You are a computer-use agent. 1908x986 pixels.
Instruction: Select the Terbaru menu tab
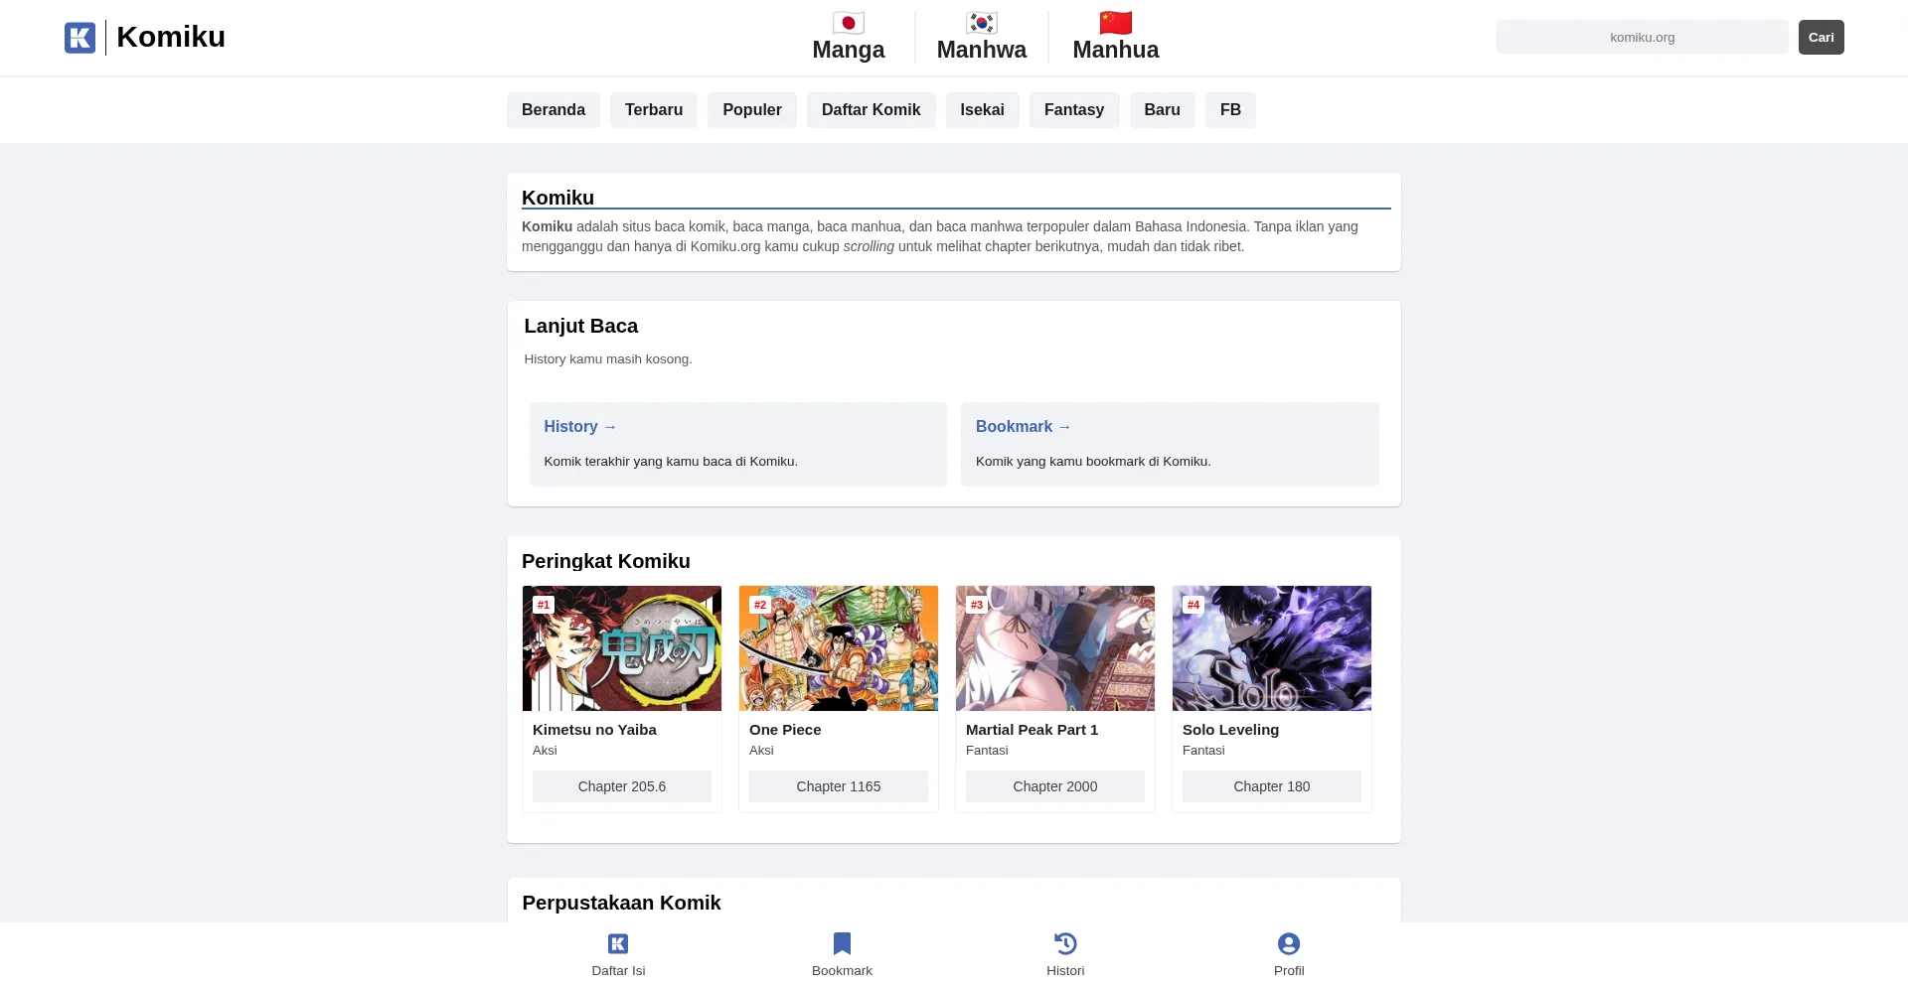[x=654, y=110]
